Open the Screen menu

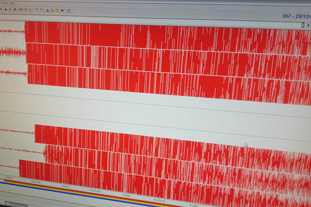click(4, 3)
